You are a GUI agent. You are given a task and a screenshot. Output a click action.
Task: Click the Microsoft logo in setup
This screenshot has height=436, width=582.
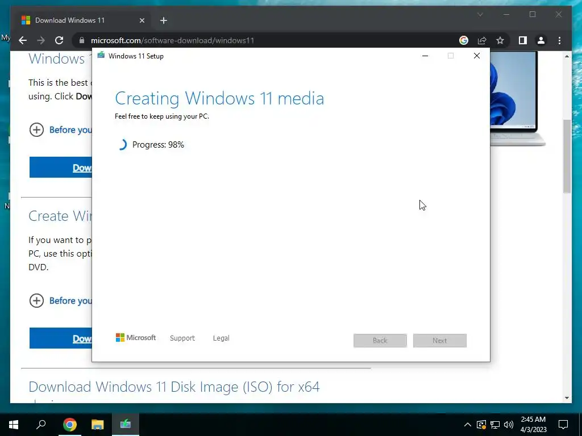point(136,338)
